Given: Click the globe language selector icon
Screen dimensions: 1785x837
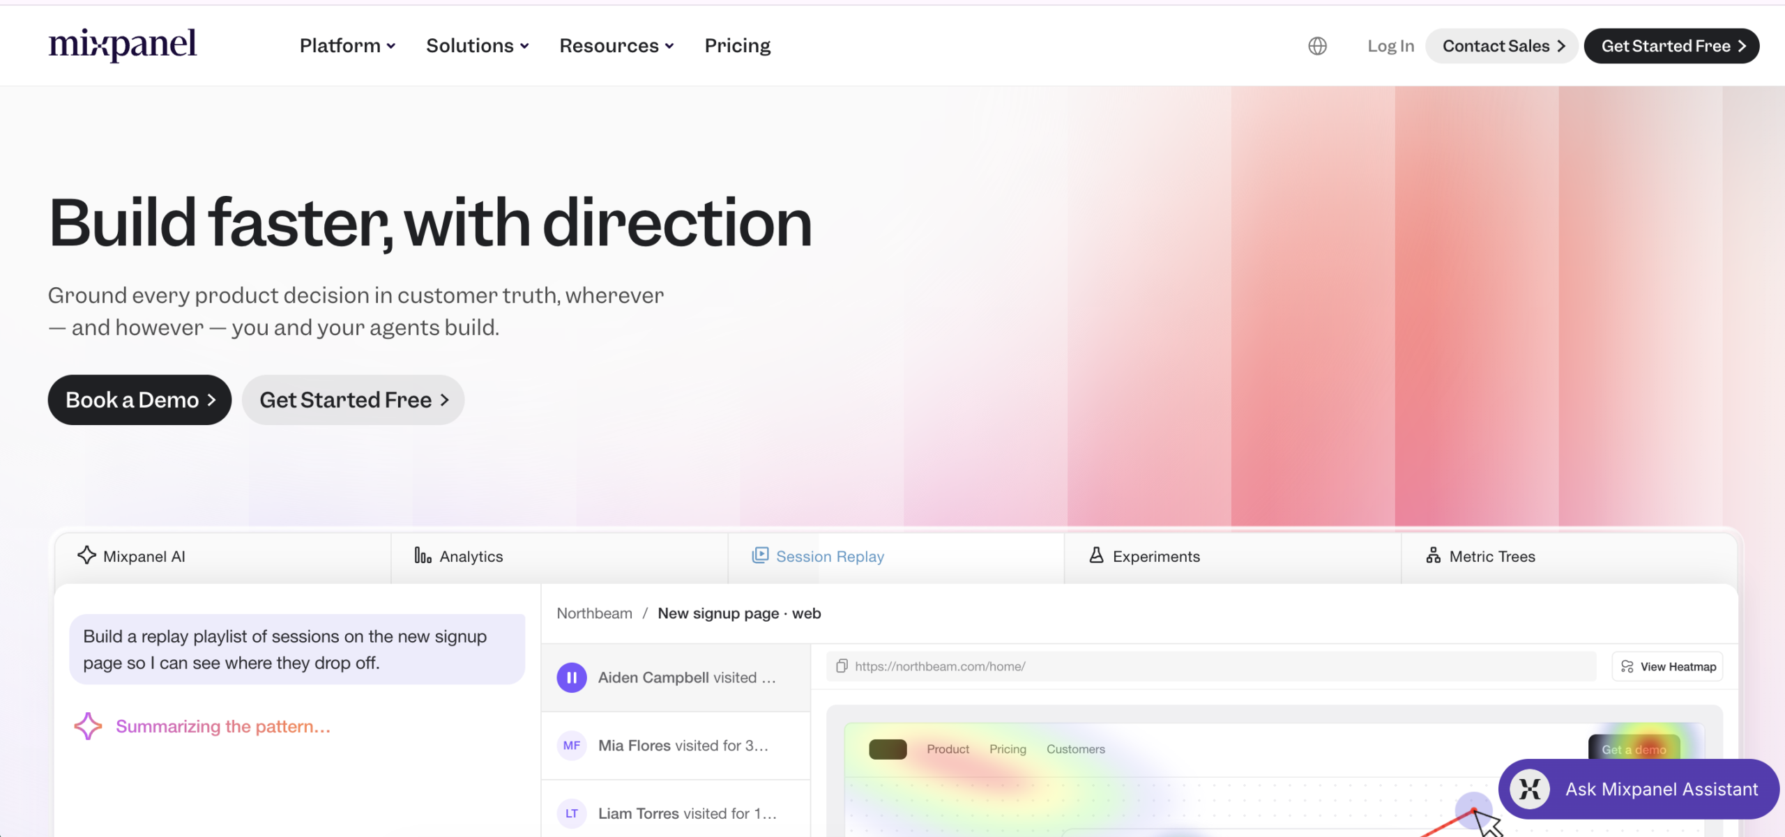Looking at the screenshot, I should (x=1317, y=46).
